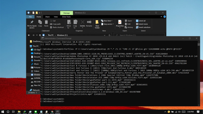This screenshot has height=114, width=203.
Task: Select Pictures in navigation pane
Action: coord(36,67)
